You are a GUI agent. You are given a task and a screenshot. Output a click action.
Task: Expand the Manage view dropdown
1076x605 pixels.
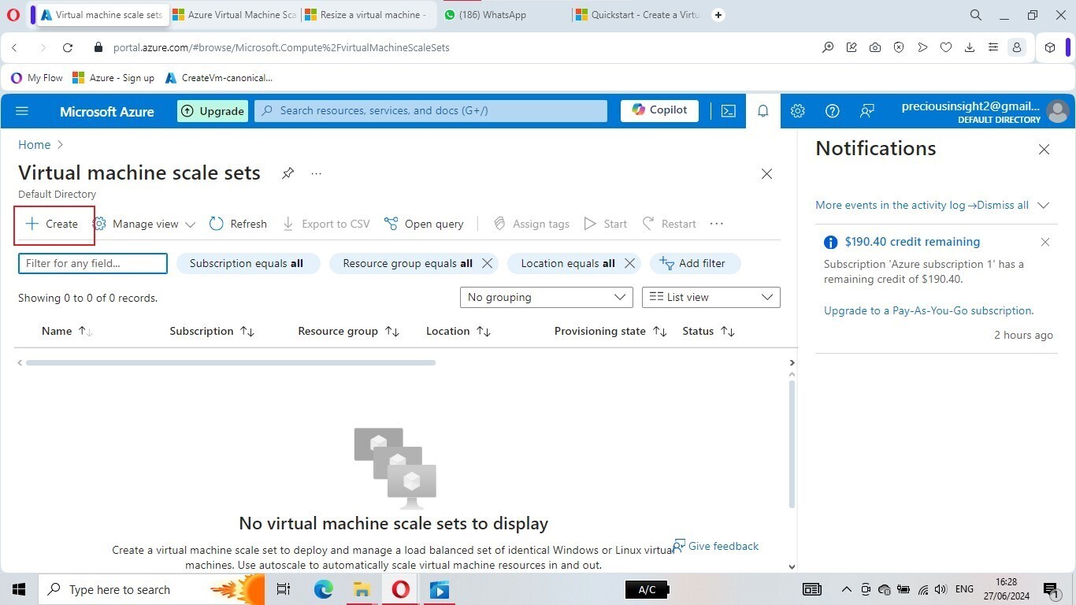144,224
